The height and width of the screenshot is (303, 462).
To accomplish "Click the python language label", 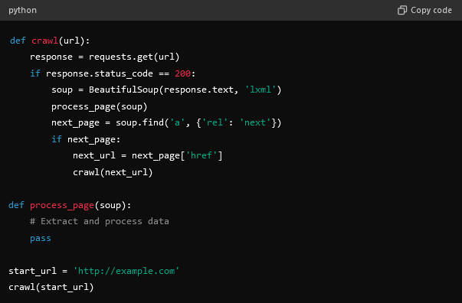I will (x=23, y=11).
